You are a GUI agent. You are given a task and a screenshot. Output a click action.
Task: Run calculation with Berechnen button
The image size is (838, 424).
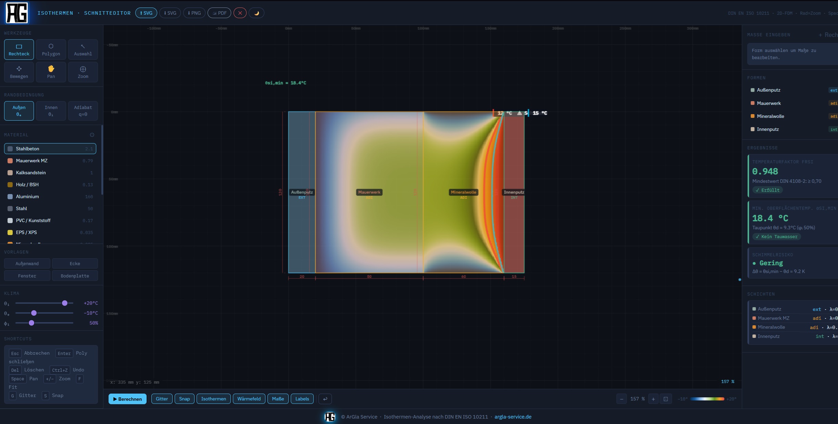(127, 399)
